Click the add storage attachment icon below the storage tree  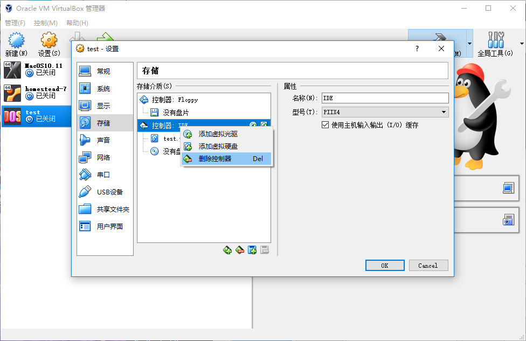click(x=252, y=250)
